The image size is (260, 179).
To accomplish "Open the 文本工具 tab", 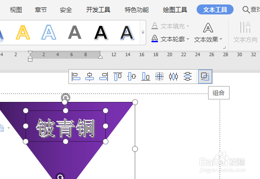I will [215, 9].
